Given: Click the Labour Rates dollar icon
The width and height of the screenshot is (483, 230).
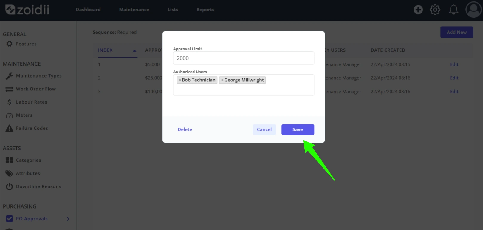Looking at the screenshot, I should (x=9, y=102).
